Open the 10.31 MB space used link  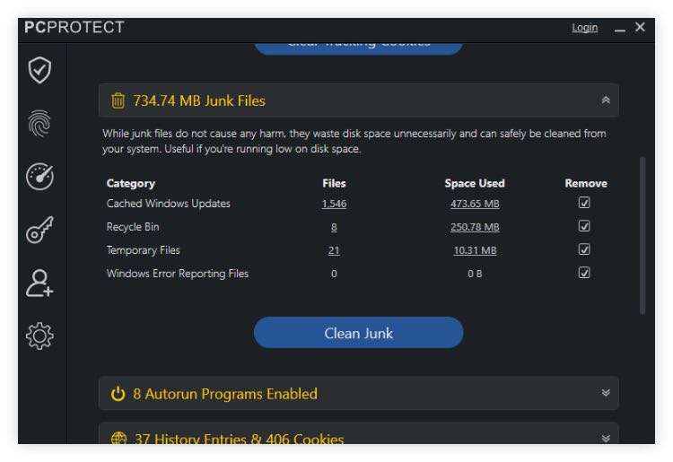tap(475, 250)
